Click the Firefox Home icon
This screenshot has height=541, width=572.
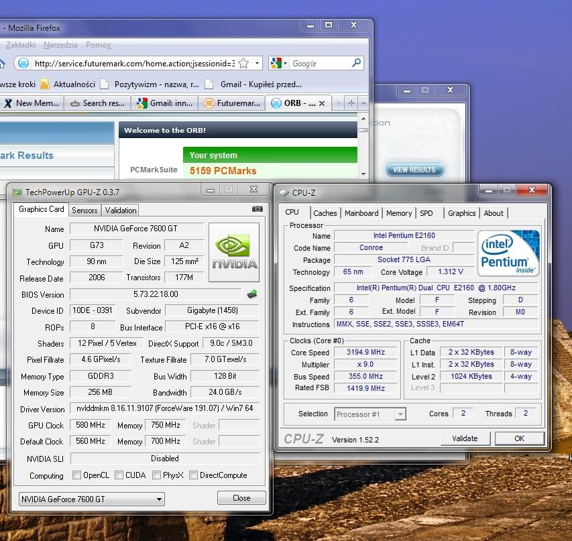point(2,64)
